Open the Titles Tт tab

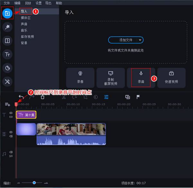coord(7,54)
